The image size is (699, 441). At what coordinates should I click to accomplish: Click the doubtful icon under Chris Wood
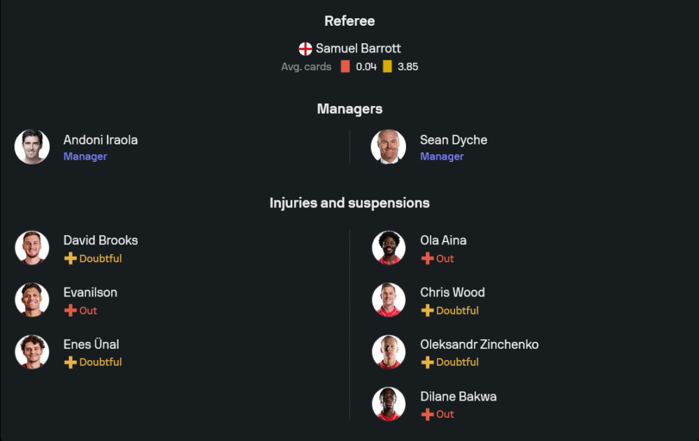click(x=427, y=311)
